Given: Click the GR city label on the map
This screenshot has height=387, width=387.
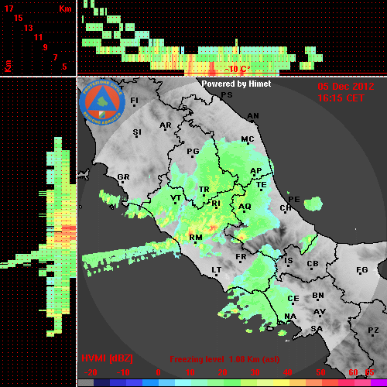Looking at the screenshot, I should pyautogui.click(x=123, y=177).
